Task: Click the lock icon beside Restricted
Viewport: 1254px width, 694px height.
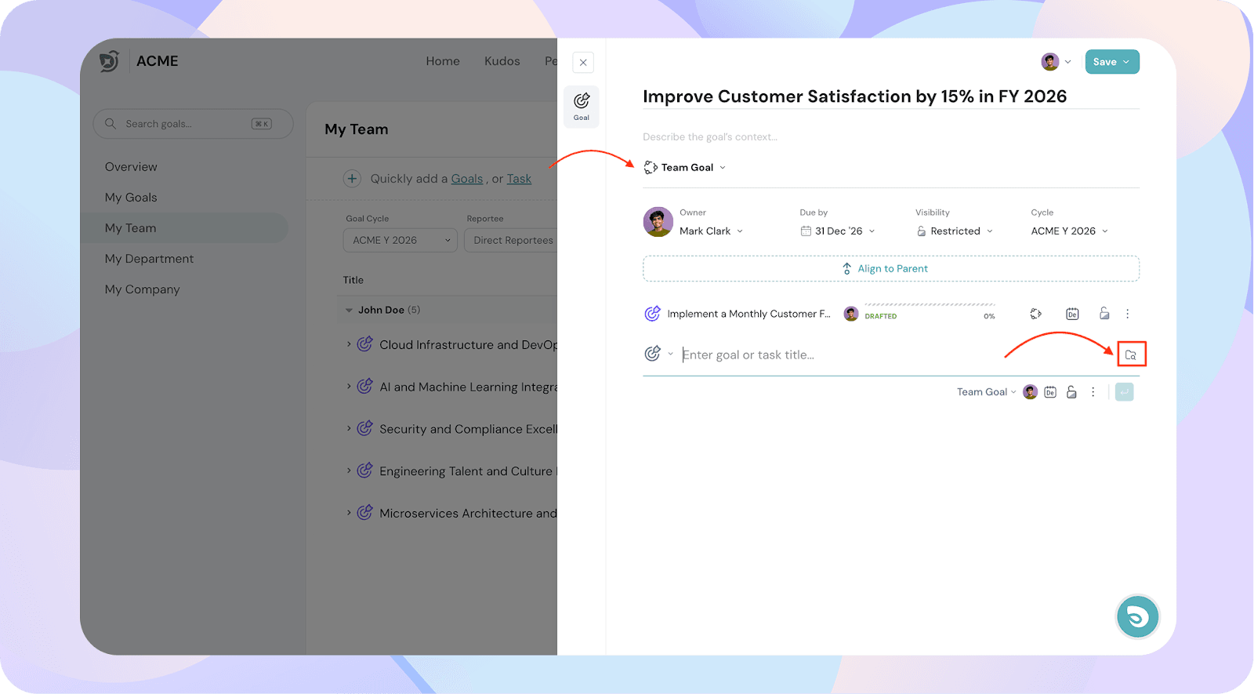Action: click(922, 231)
